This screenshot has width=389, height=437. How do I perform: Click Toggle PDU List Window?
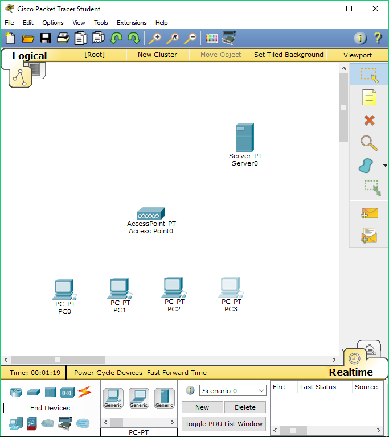(223, 424)
